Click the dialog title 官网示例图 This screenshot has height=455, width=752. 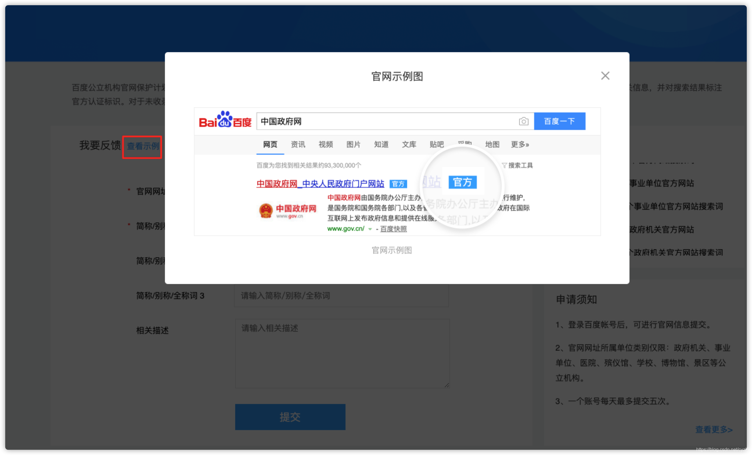click(x=397, y=76)
